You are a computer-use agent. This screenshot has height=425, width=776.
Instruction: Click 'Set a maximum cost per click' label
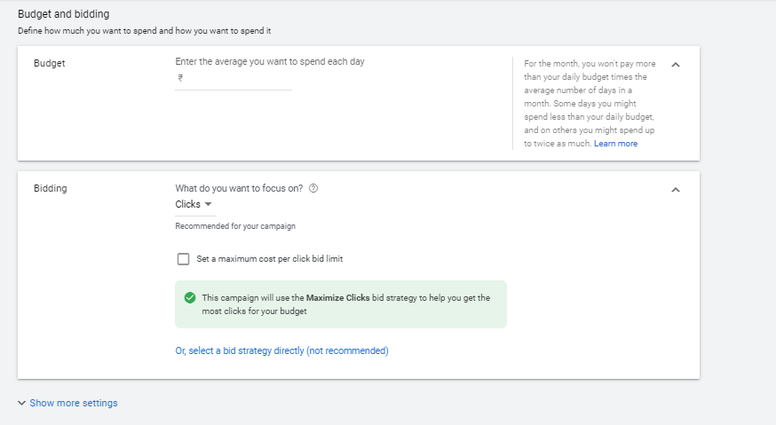tap(270, 259)
